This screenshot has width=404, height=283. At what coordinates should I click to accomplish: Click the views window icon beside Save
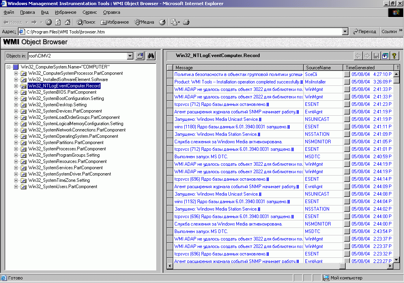click(x=385, y=56)
